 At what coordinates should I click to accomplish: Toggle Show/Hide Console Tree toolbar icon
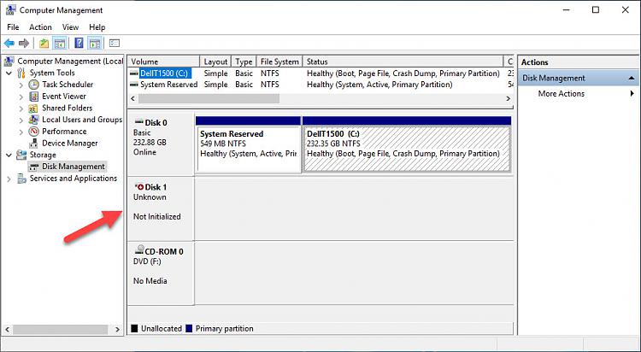coord(60,43)
